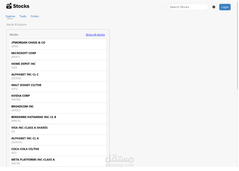The width and height of the screenshot is (239, 171).
Task: Switch to the Orders tab
Action: pos(35,16)
